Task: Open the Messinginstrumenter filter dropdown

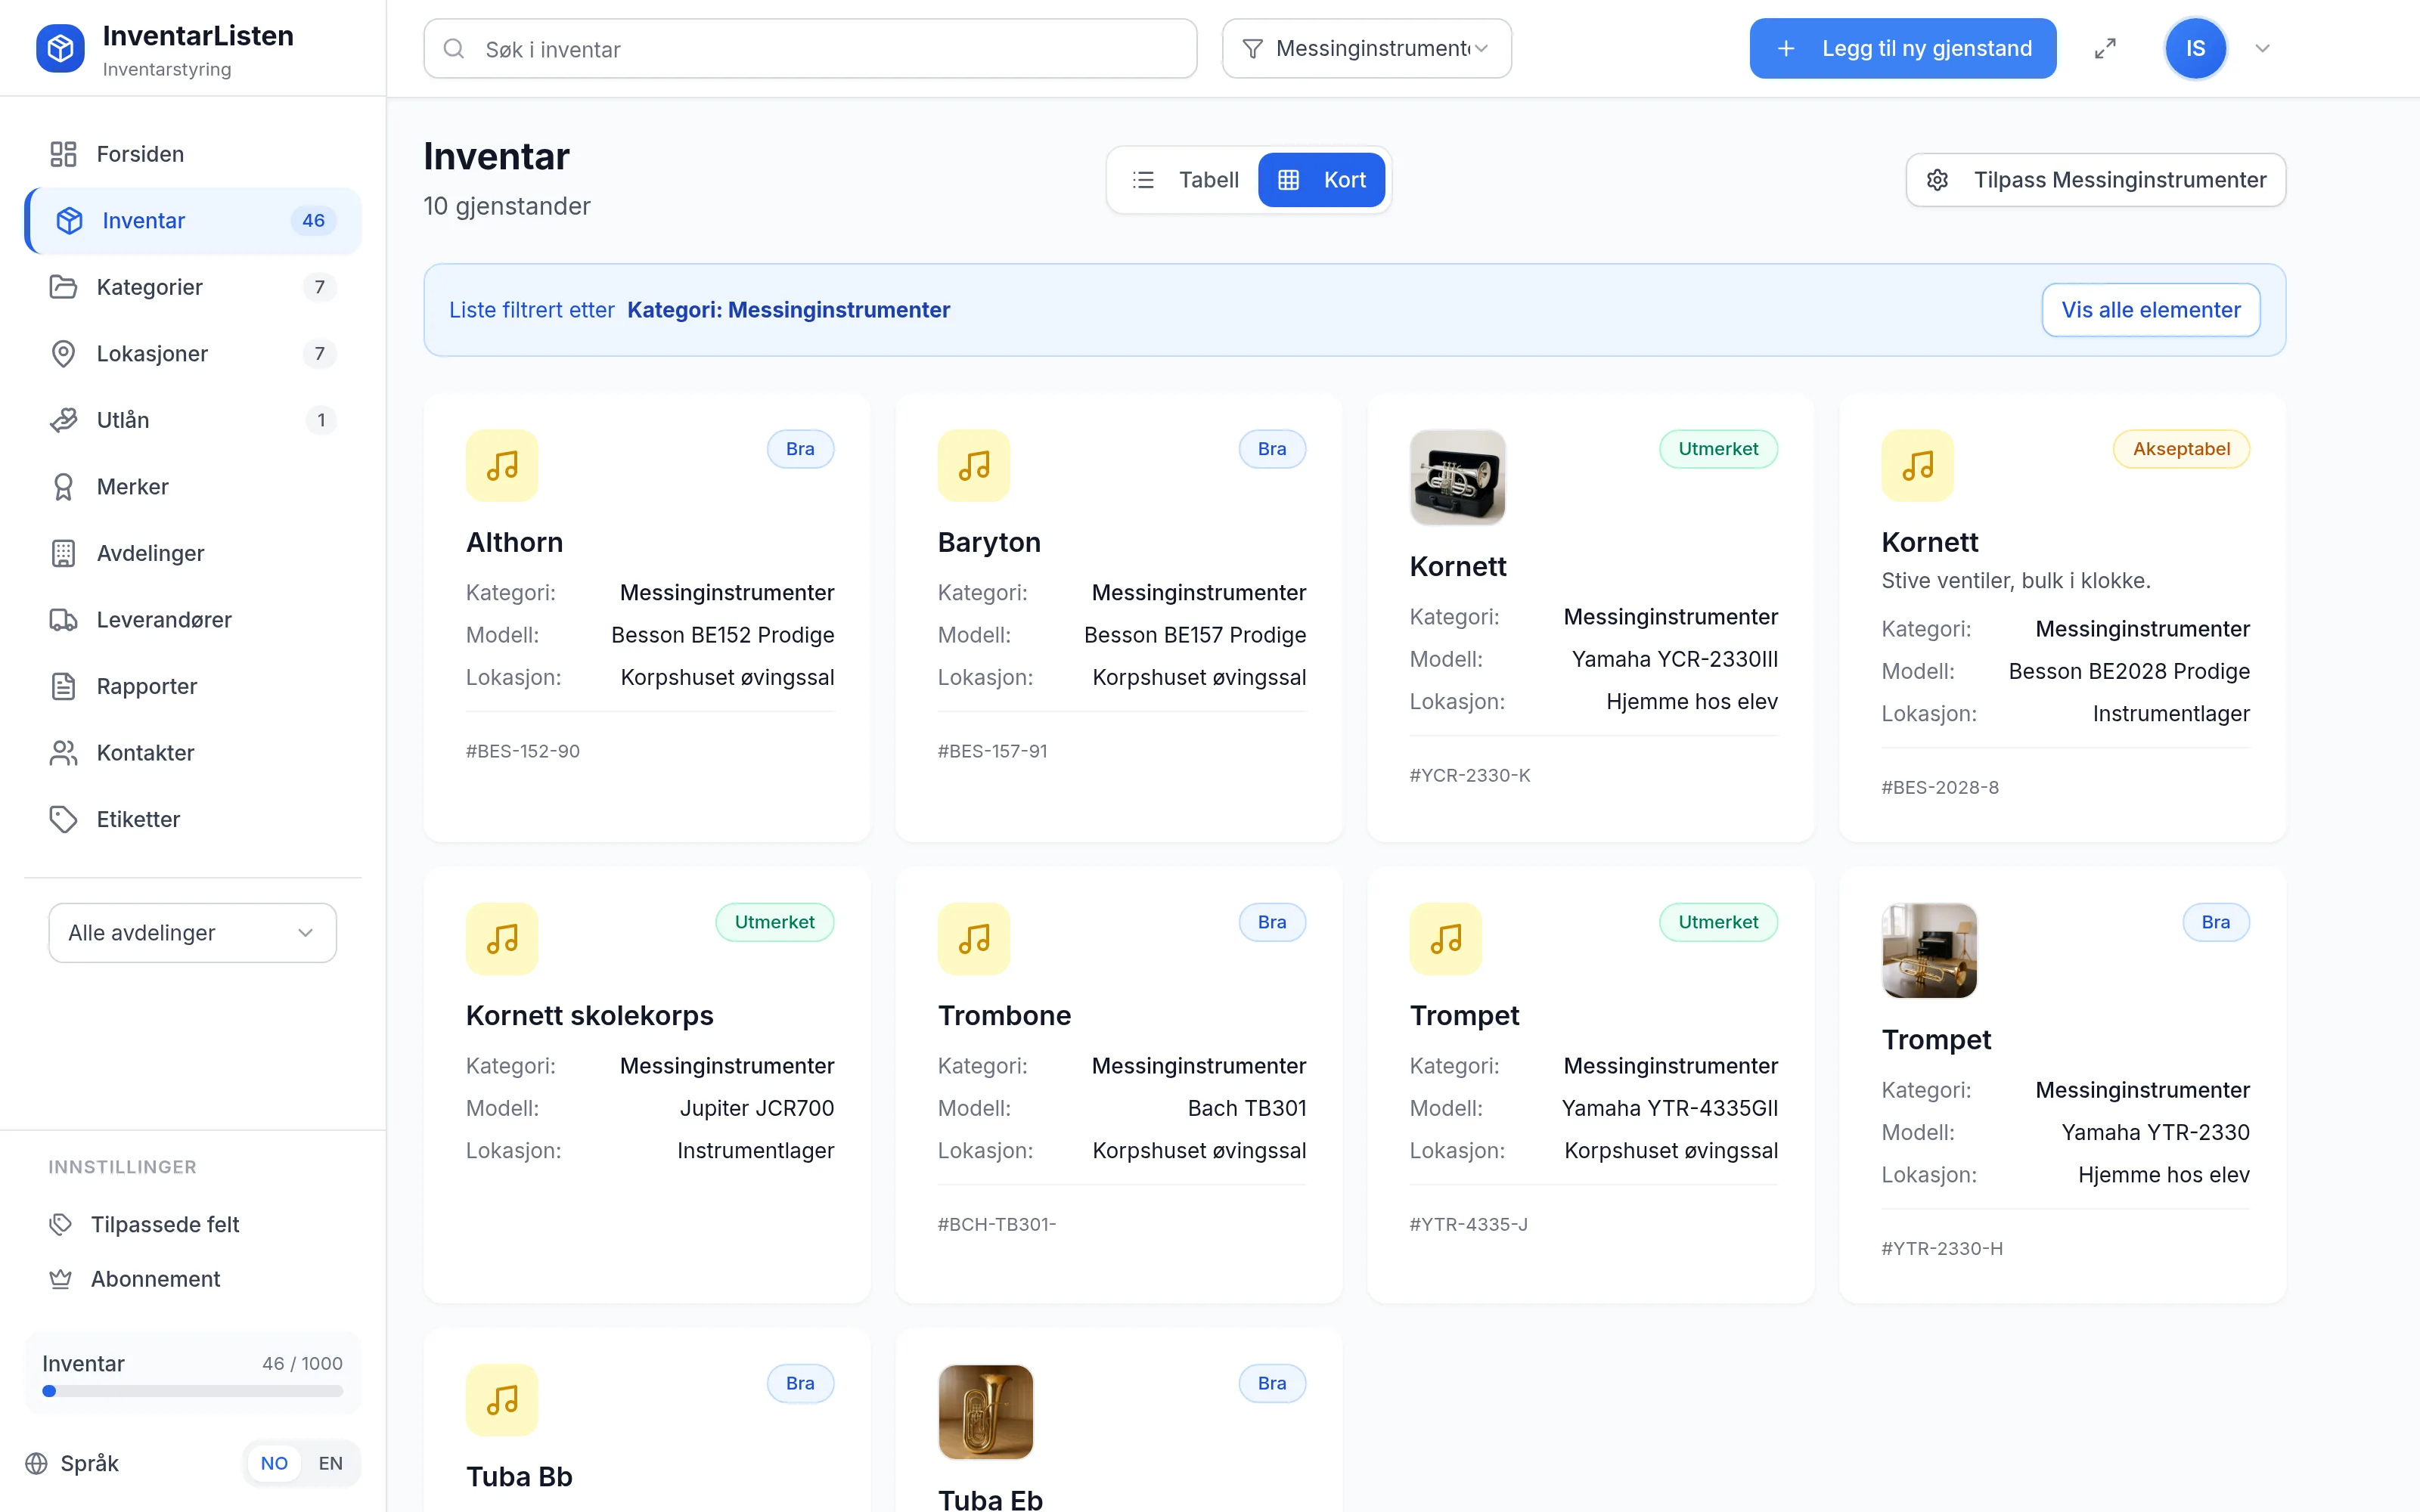Action: click(x=1366, y=48)
